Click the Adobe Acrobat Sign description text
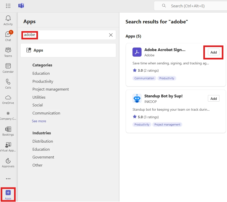227x202 pixels. tap(171, 63)
